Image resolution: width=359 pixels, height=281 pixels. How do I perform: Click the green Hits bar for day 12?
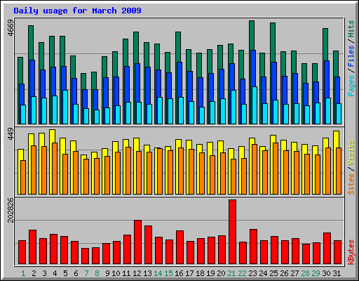point(136,47)
